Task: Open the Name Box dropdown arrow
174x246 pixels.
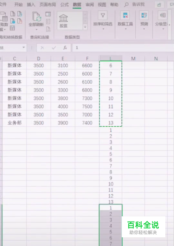Action: [x=24, y=47]
